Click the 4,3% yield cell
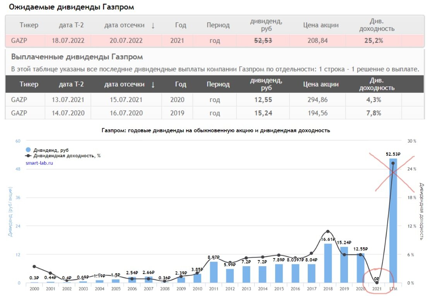Screen dimensions: 430x296 click(373, 100)
